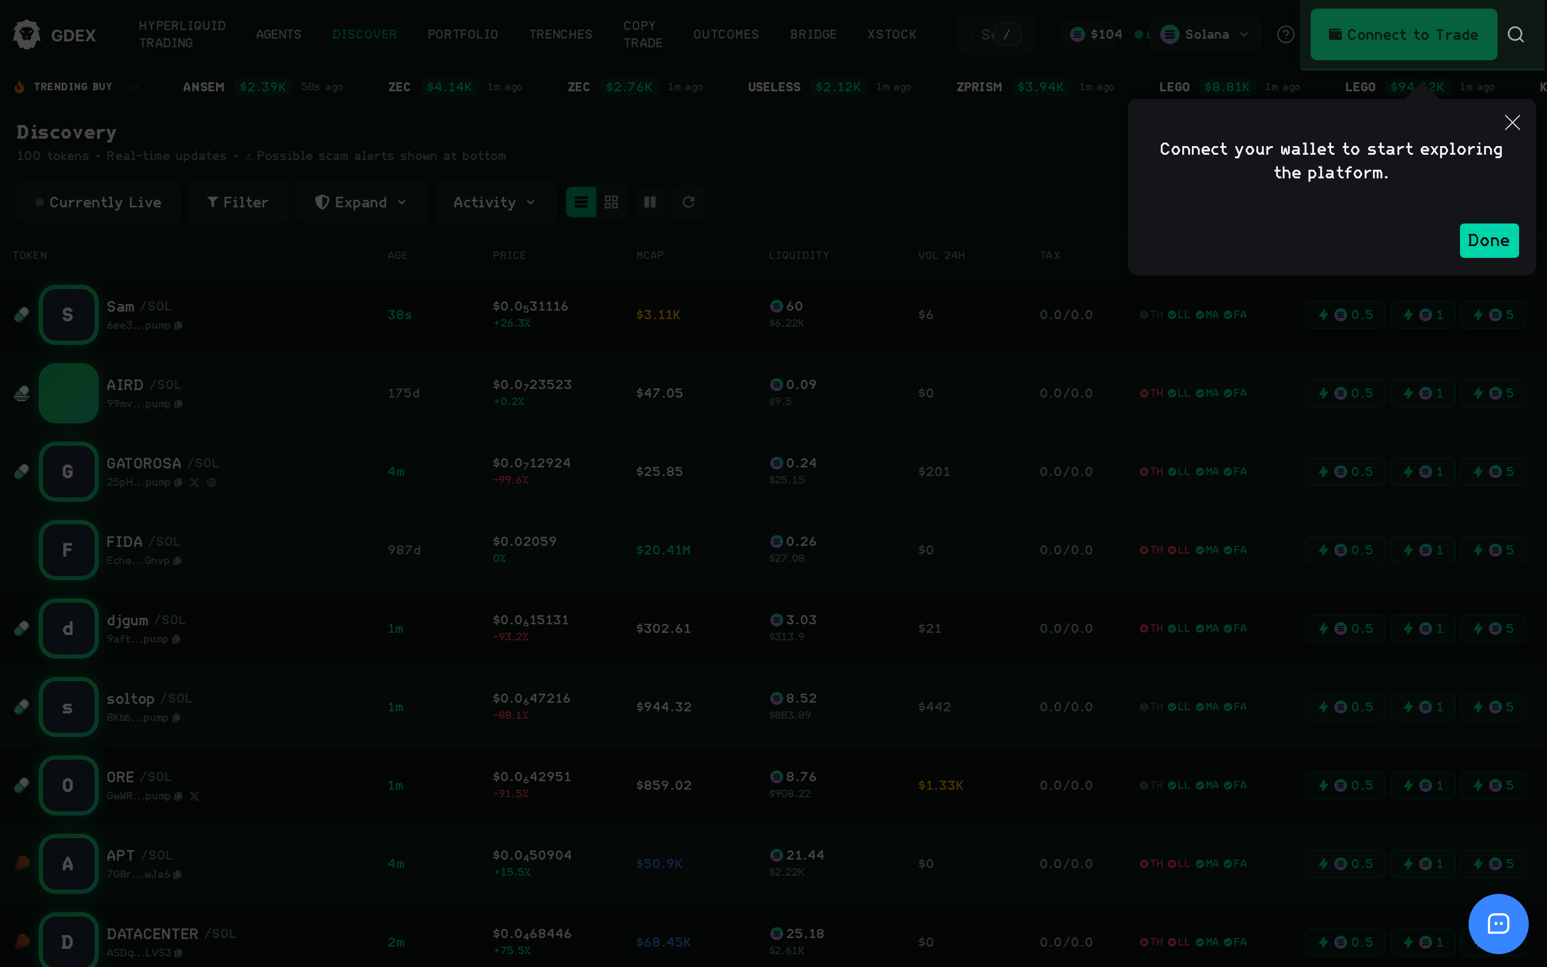Copy the APT token address
Image resolution: width=1547 pixels, height=967 pixels.
point(178,875)
